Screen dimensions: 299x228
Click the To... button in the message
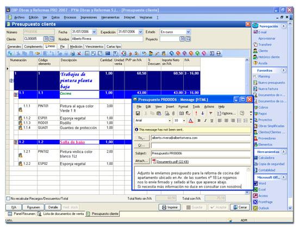coord(141,138)
